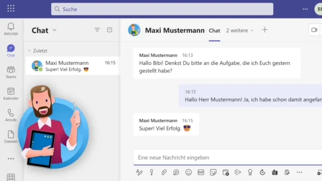This screenshot has height=181, width=322.
Task: Add a tab with the plus icon
Action: coord(265,30)
